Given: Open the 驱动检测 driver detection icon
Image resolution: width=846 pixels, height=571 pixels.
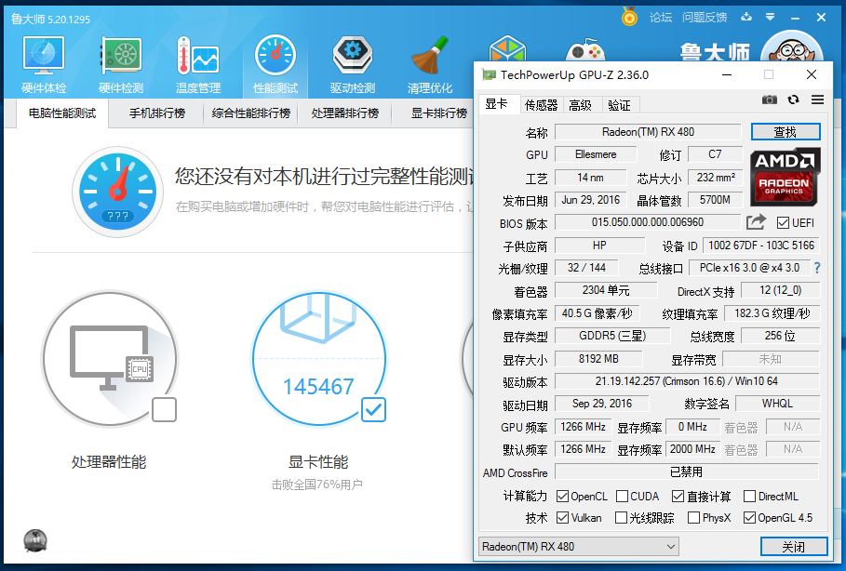Looking at the screenshot, I should (x=353, y=64).
